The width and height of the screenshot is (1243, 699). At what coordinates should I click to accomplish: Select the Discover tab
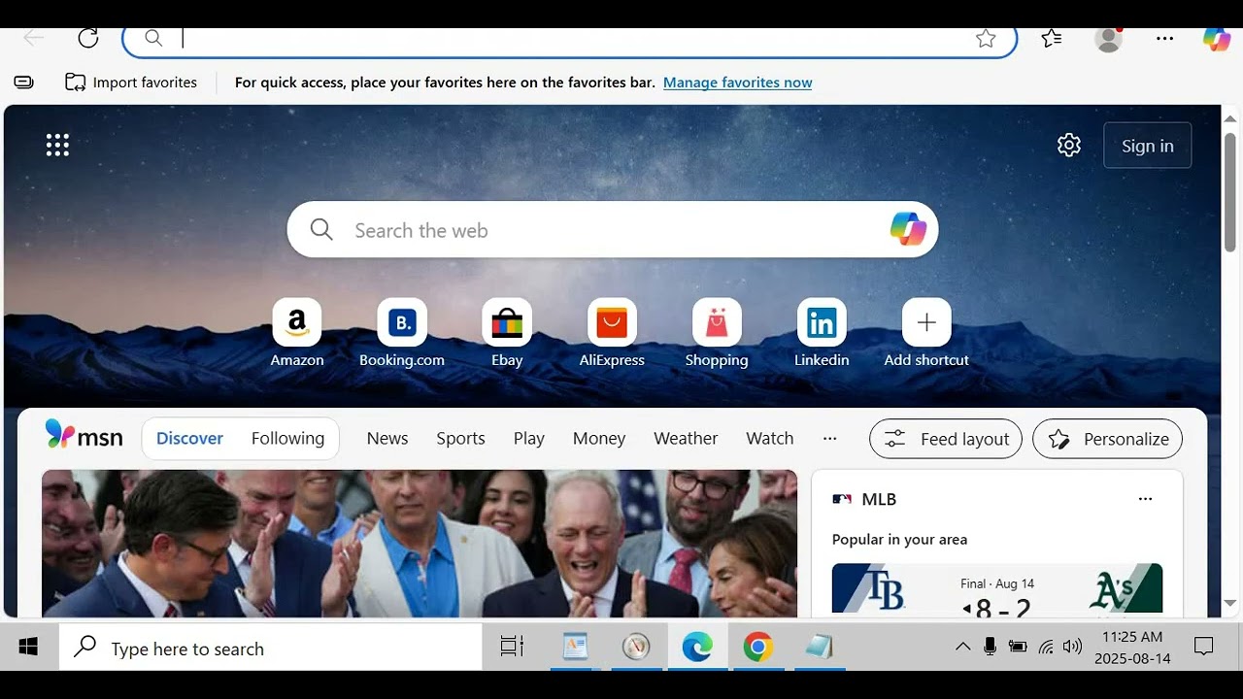pos(189,439)
